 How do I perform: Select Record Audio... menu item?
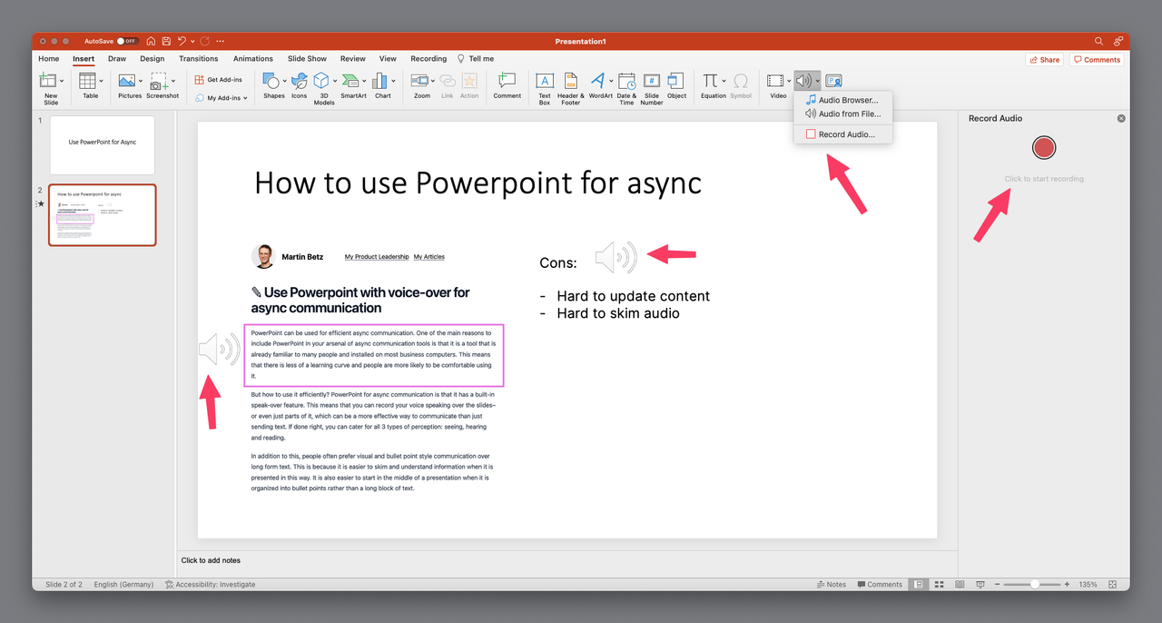[x=843, y=134]
